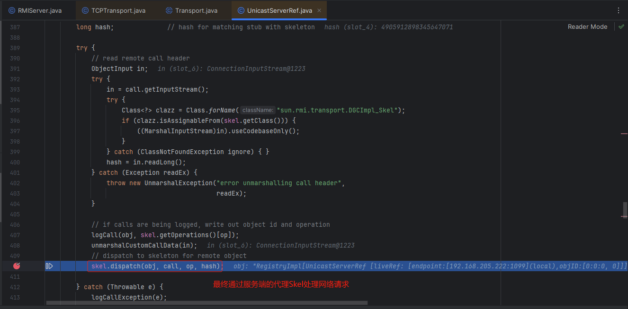628x309 pixels.
Task: Click the className parameter hint in Class.forName
Action: pyautogui.click(x=258, y=110)
